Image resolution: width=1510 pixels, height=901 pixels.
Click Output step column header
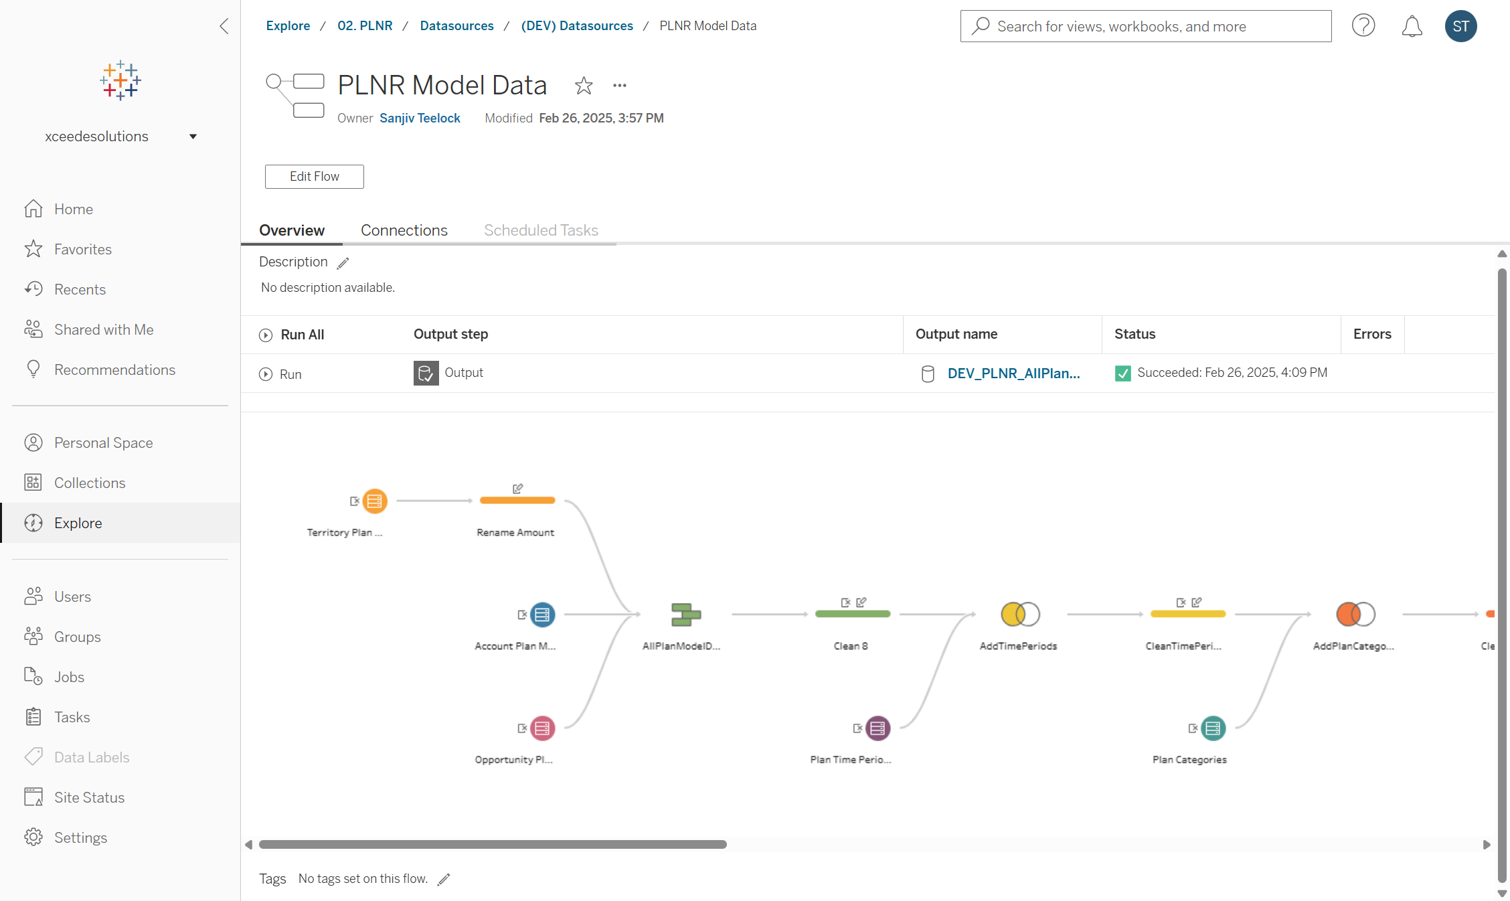450,334
